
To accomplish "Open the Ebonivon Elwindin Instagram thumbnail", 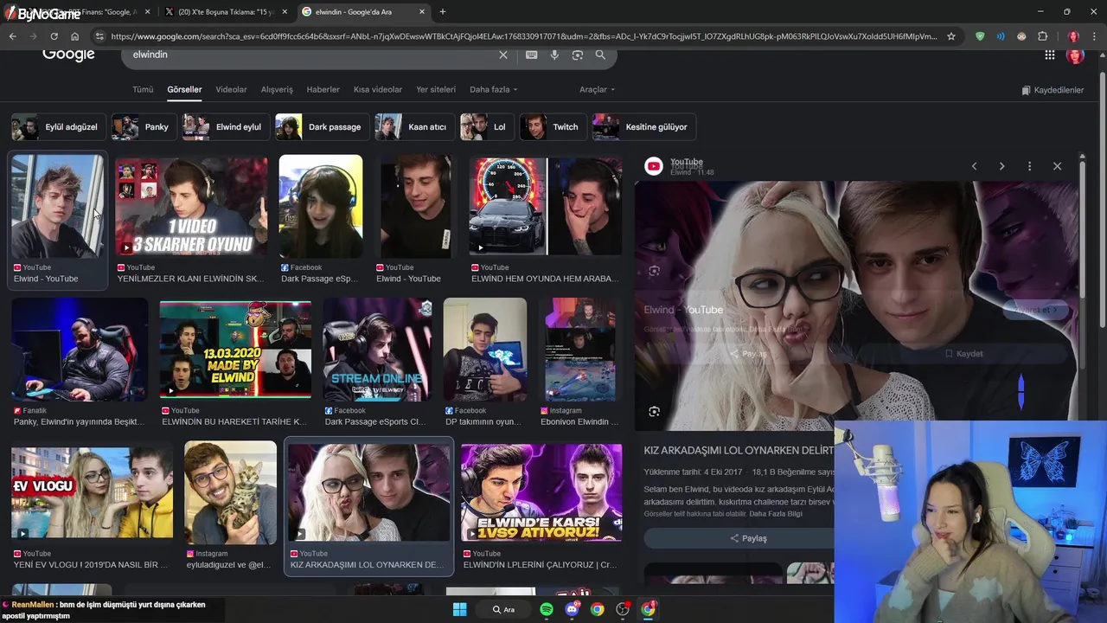I will point(580,350).
